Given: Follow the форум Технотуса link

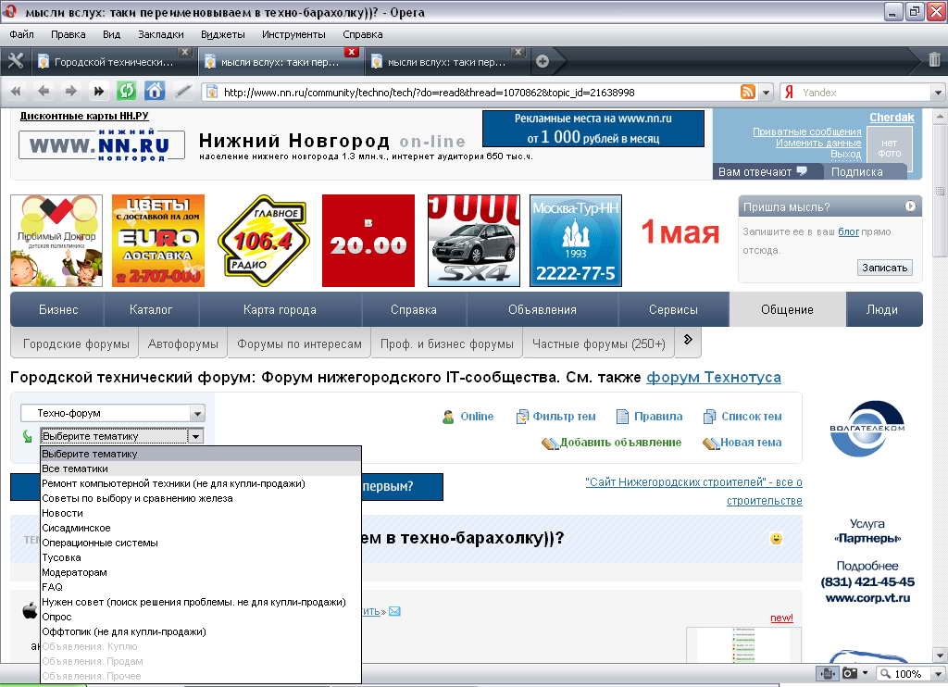Looking at the screenshot, I should tap(714, 378).
